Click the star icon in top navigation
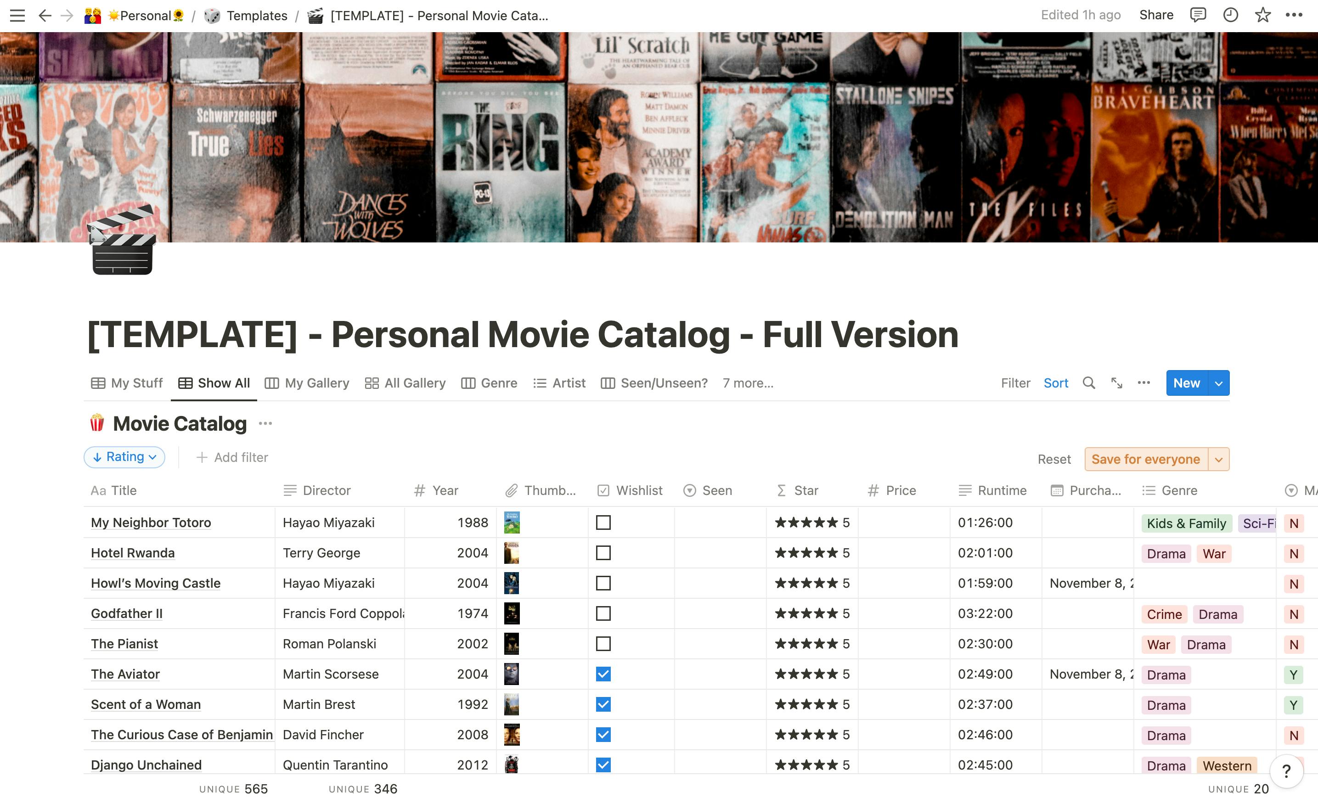Image resolution: width=1318 pixels, height=798 pixels. (1262, 15)
